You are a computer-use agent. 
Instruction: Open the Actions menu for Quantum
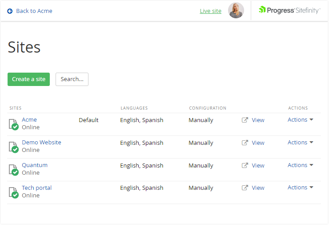(301, 165)
